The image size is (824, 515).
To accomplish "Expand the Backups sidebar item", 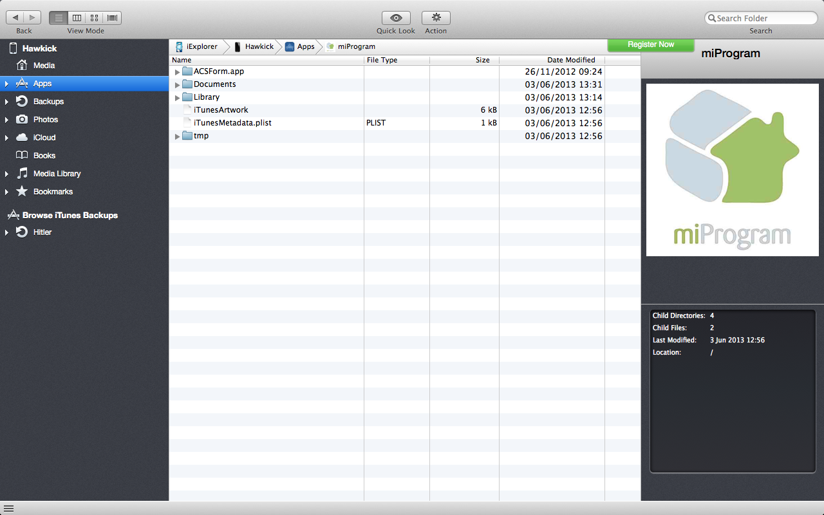I will (x=6, y=102).
